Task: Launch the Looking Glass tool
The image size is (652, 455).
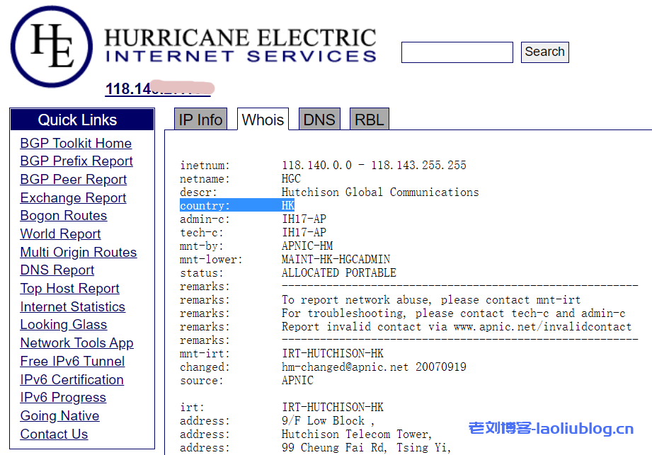Action: pyautogui.click(x=63, y=324)
